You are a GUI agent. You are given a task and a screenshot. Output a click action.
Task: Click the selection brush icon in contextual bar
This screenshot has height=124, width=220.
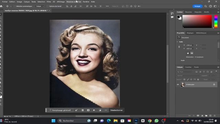click(x=76, y=110)
